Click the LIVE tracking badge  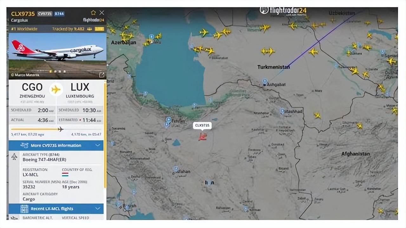coord(99,29)
